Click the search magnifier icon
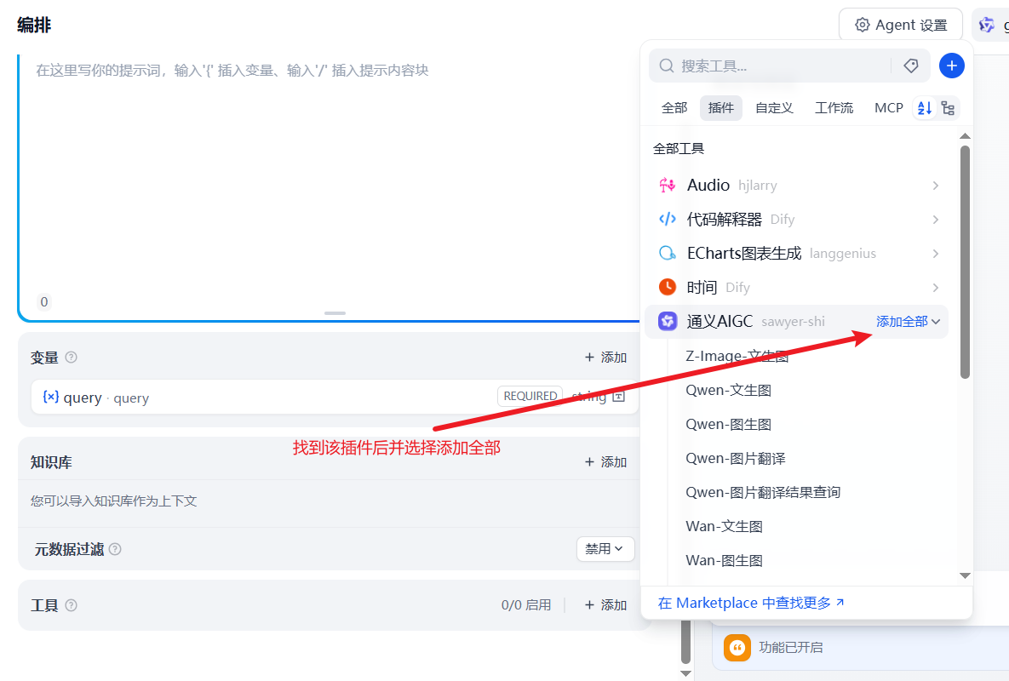Viewport: 1009px width, 681px height. [x=667, y=66]
